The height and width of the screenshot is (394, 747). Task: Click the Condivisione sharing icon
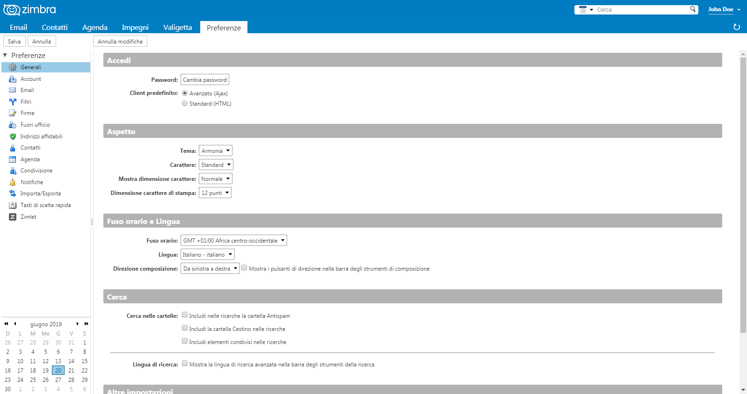tap(13, 171)
